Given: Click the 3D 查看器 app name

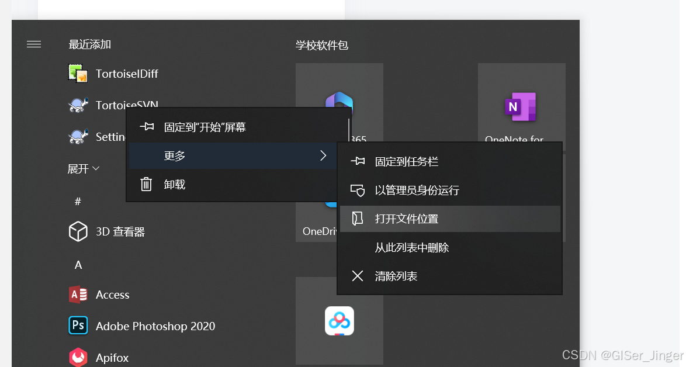Looking at the screenshot, I should coord(120,231).
